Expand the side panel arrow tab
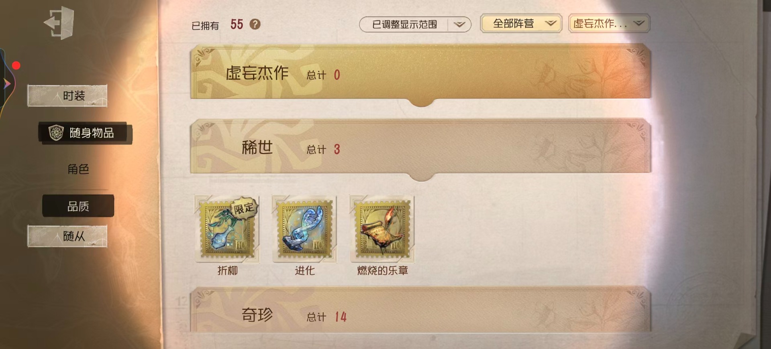 click(6, 84)
